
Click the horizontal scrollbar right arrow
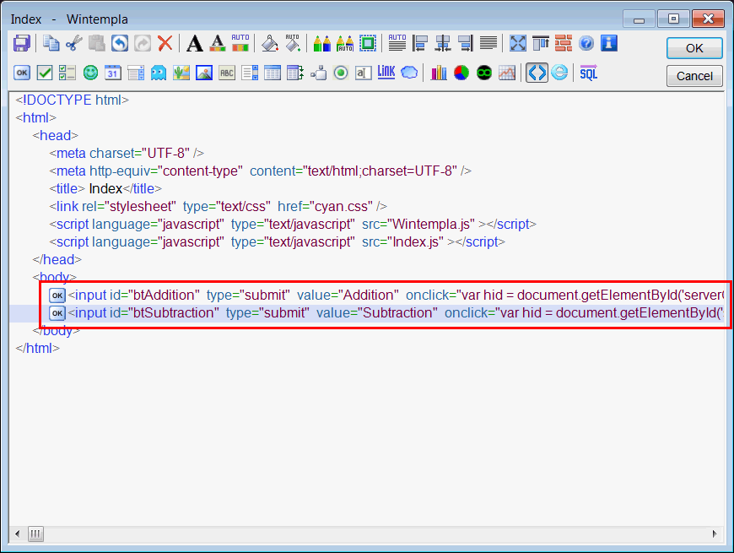pos(715,534)
